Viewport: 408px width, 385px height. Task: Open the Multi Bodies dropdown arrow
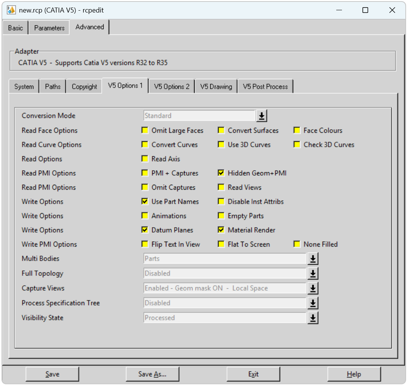tap(313, 259)
